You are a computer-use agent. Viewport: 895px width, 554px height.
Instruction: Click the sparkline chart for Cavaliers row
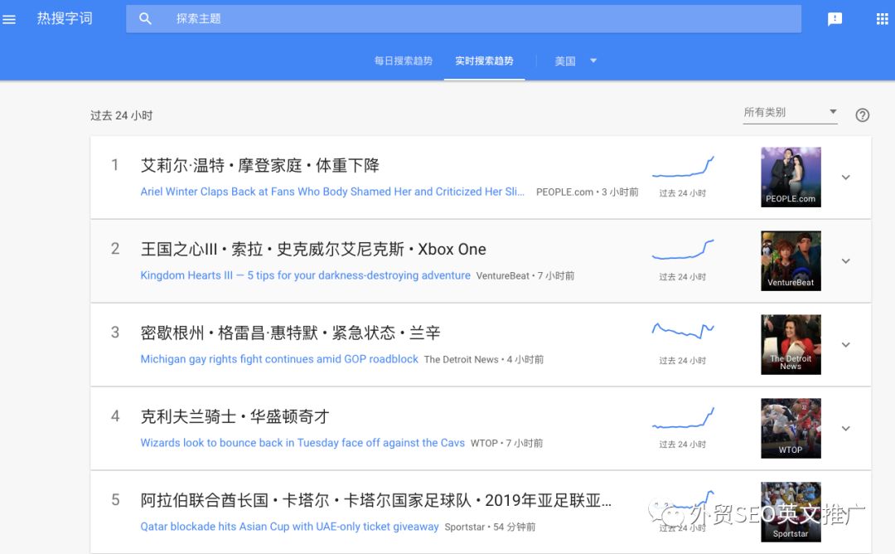pyautogui.click(x=683, y=417)
